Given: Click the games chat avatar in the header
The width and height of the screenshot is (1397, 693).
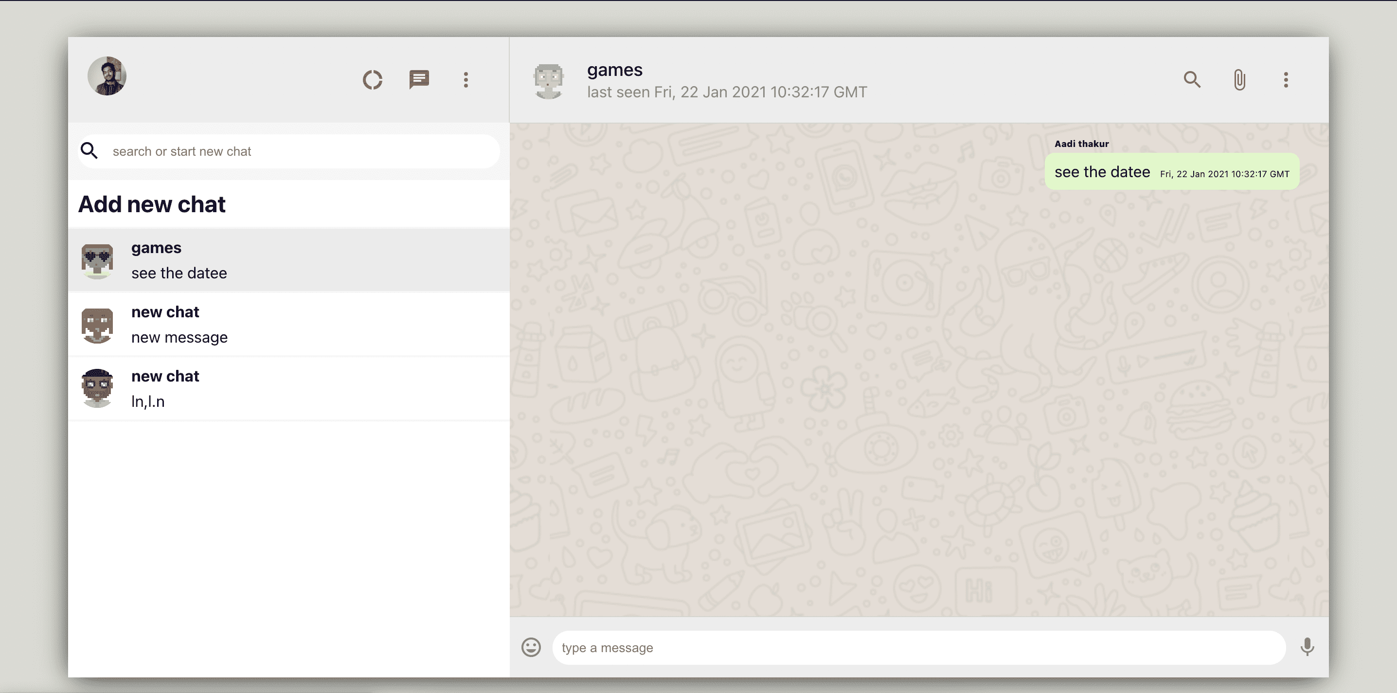Looking at the screenshot, I should [x=548, y=80].
